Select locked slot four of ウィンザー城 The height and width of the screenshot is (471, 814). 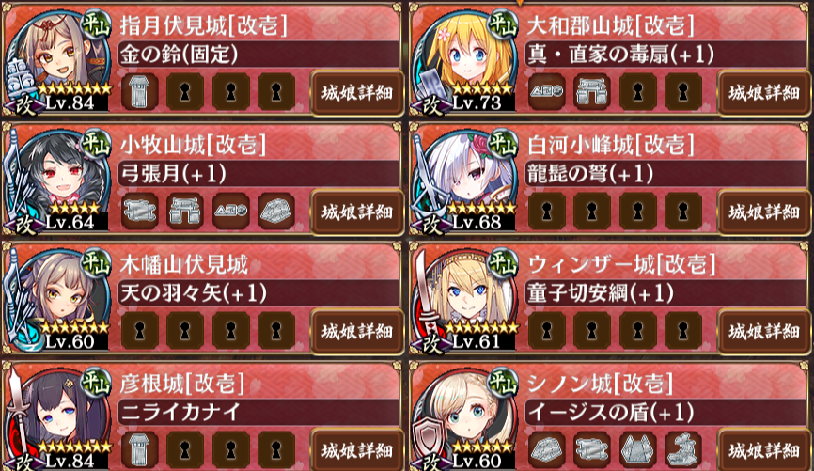(683, 330)
